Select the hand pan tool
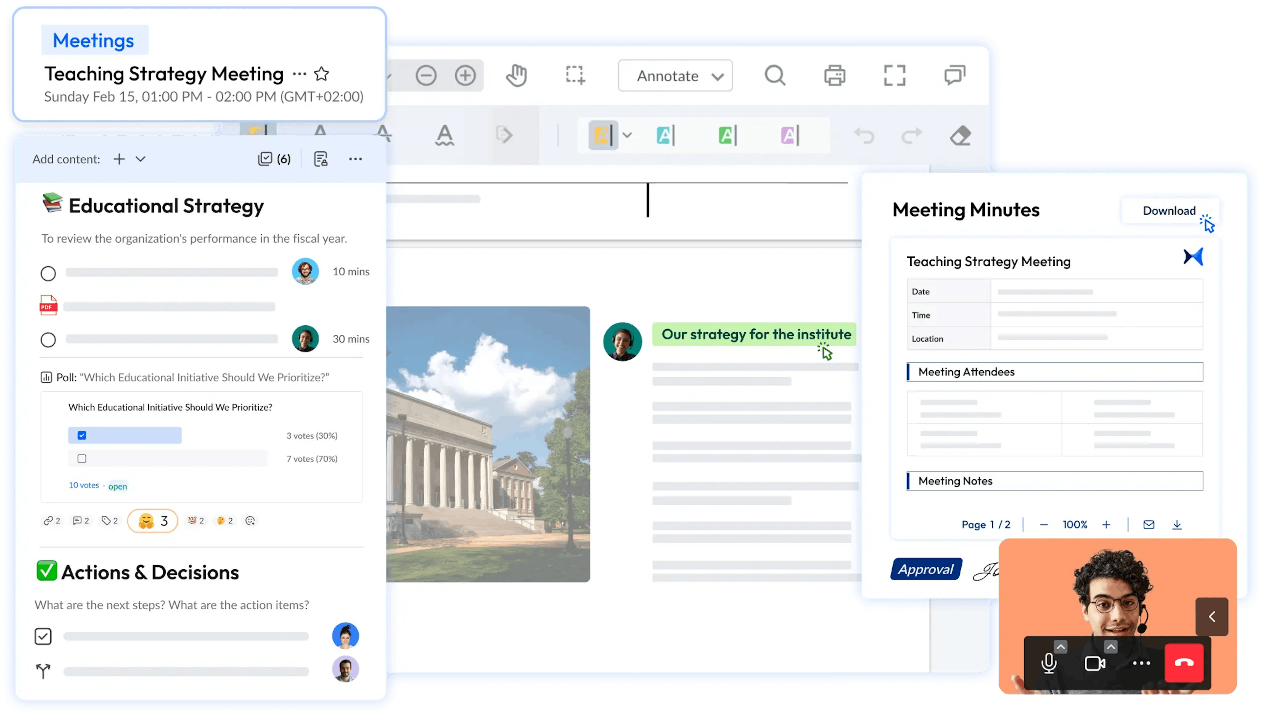Image resolution: width=1262 pixels, height=715 pixels. (516, 76)
